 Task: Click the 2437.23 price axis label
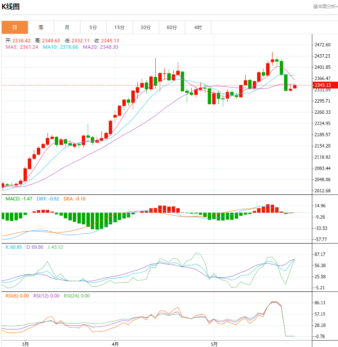point(323,56)
